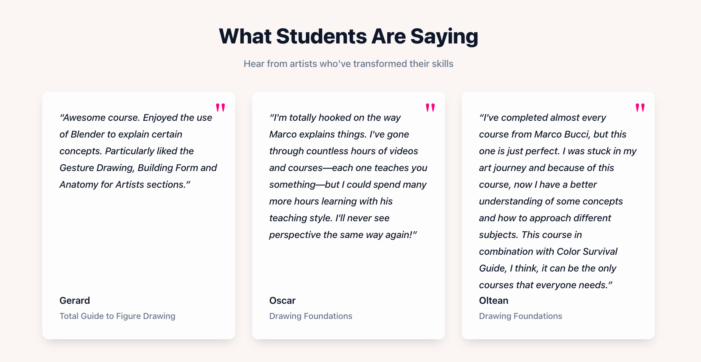Viewport: 701px width, 362px height.
Task: Open the Drawing Foundations label under Oscar
Action: pyautogui.click(x=311, y=316)
